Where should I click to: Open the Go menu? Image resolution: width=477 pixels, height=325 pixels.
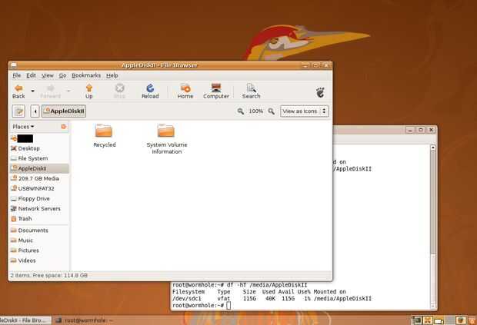(62, 75)
